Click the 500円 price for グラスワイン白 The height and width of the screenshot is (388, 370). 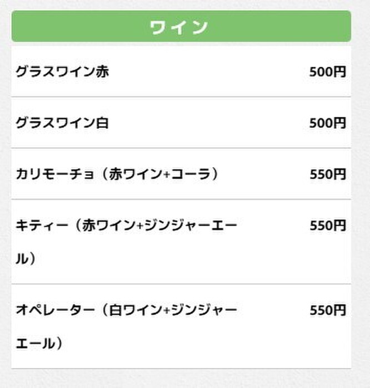pos(328,123)
